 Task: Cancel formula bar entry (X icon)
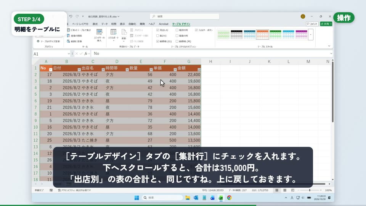77,54
